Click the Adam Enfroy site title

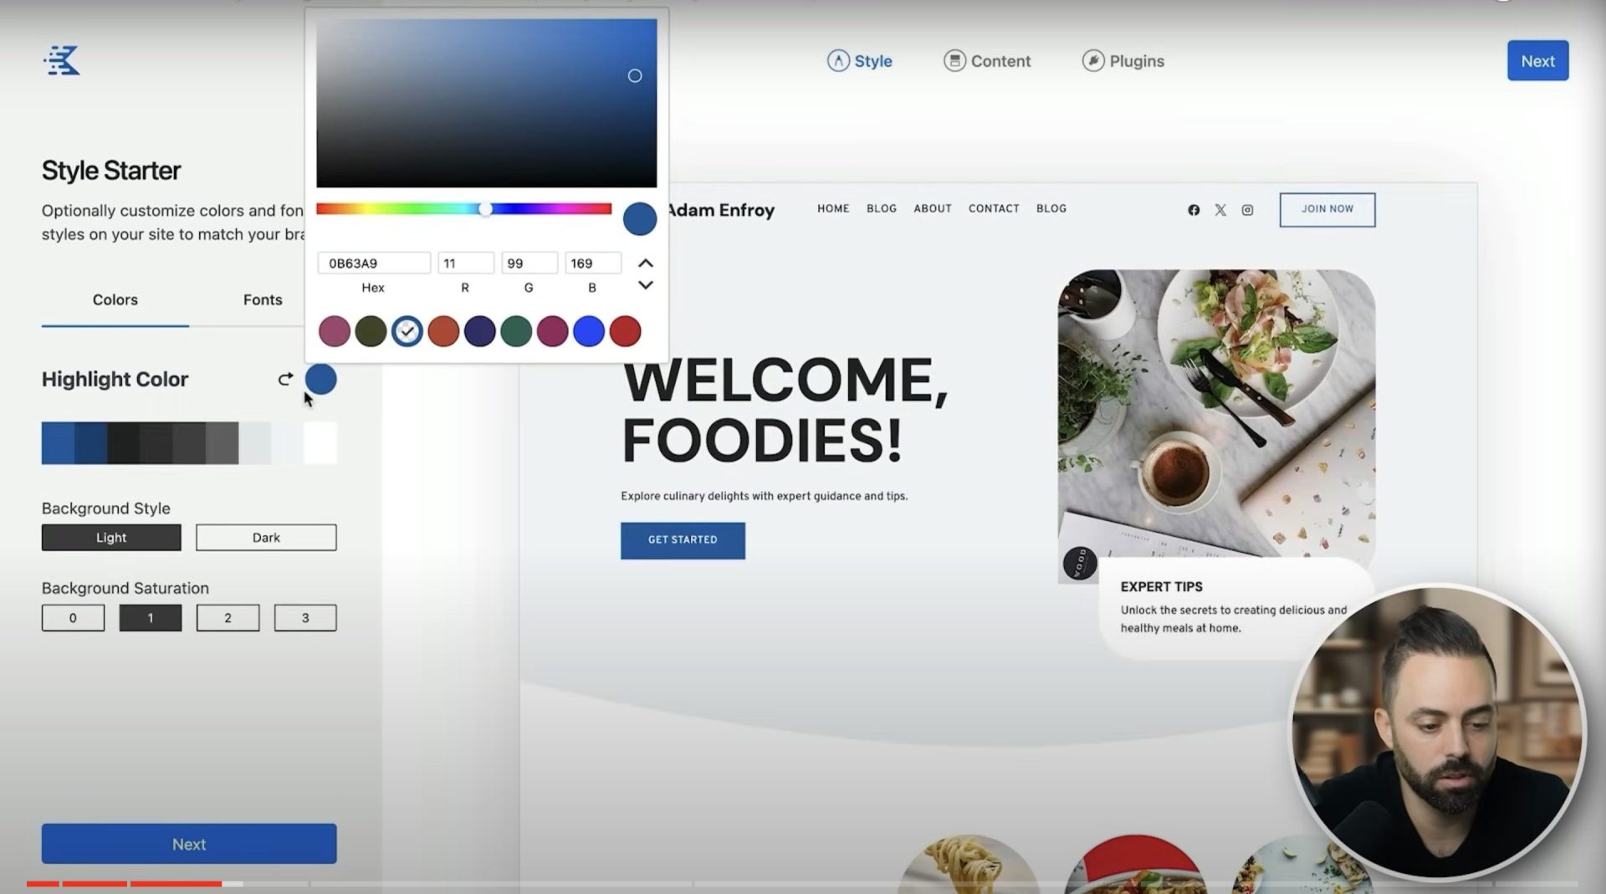[x=721, y=210]
